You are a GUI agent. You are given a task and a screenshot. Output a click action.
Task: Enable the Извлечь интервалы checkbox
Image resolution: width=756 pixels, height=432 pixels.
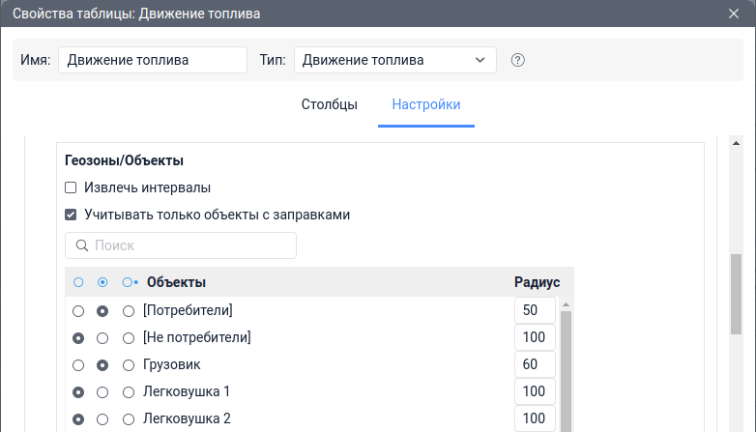[71, 187]
